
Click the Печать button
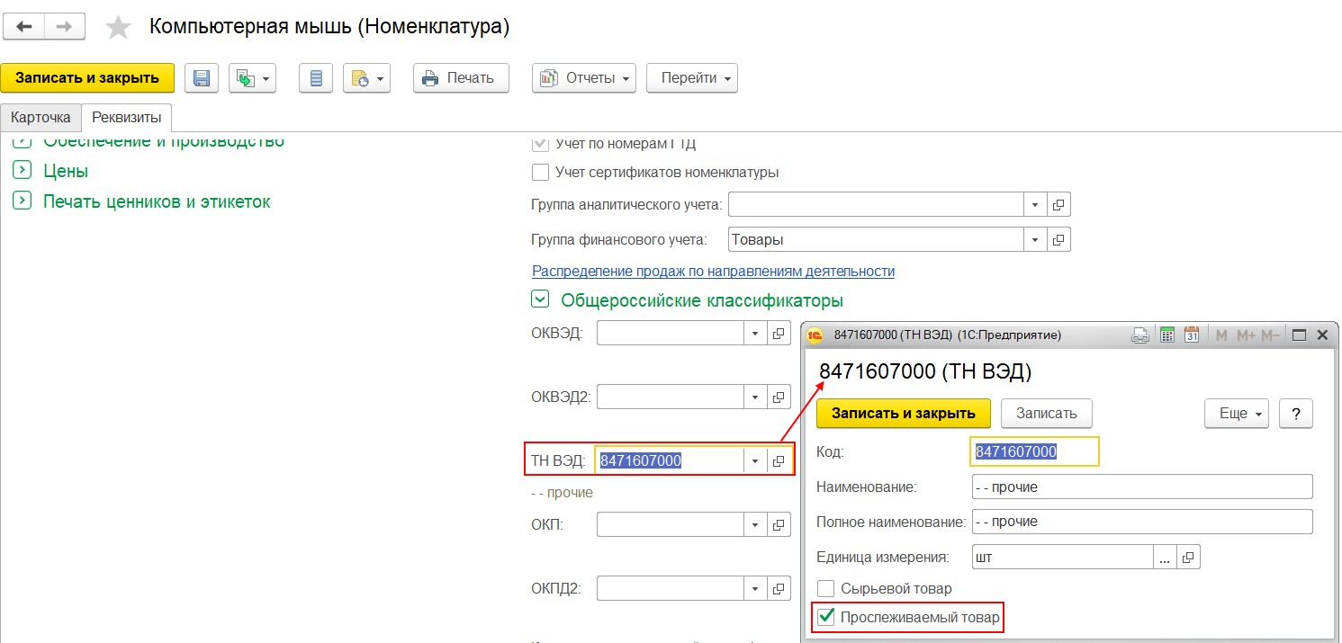coord(461,78)
